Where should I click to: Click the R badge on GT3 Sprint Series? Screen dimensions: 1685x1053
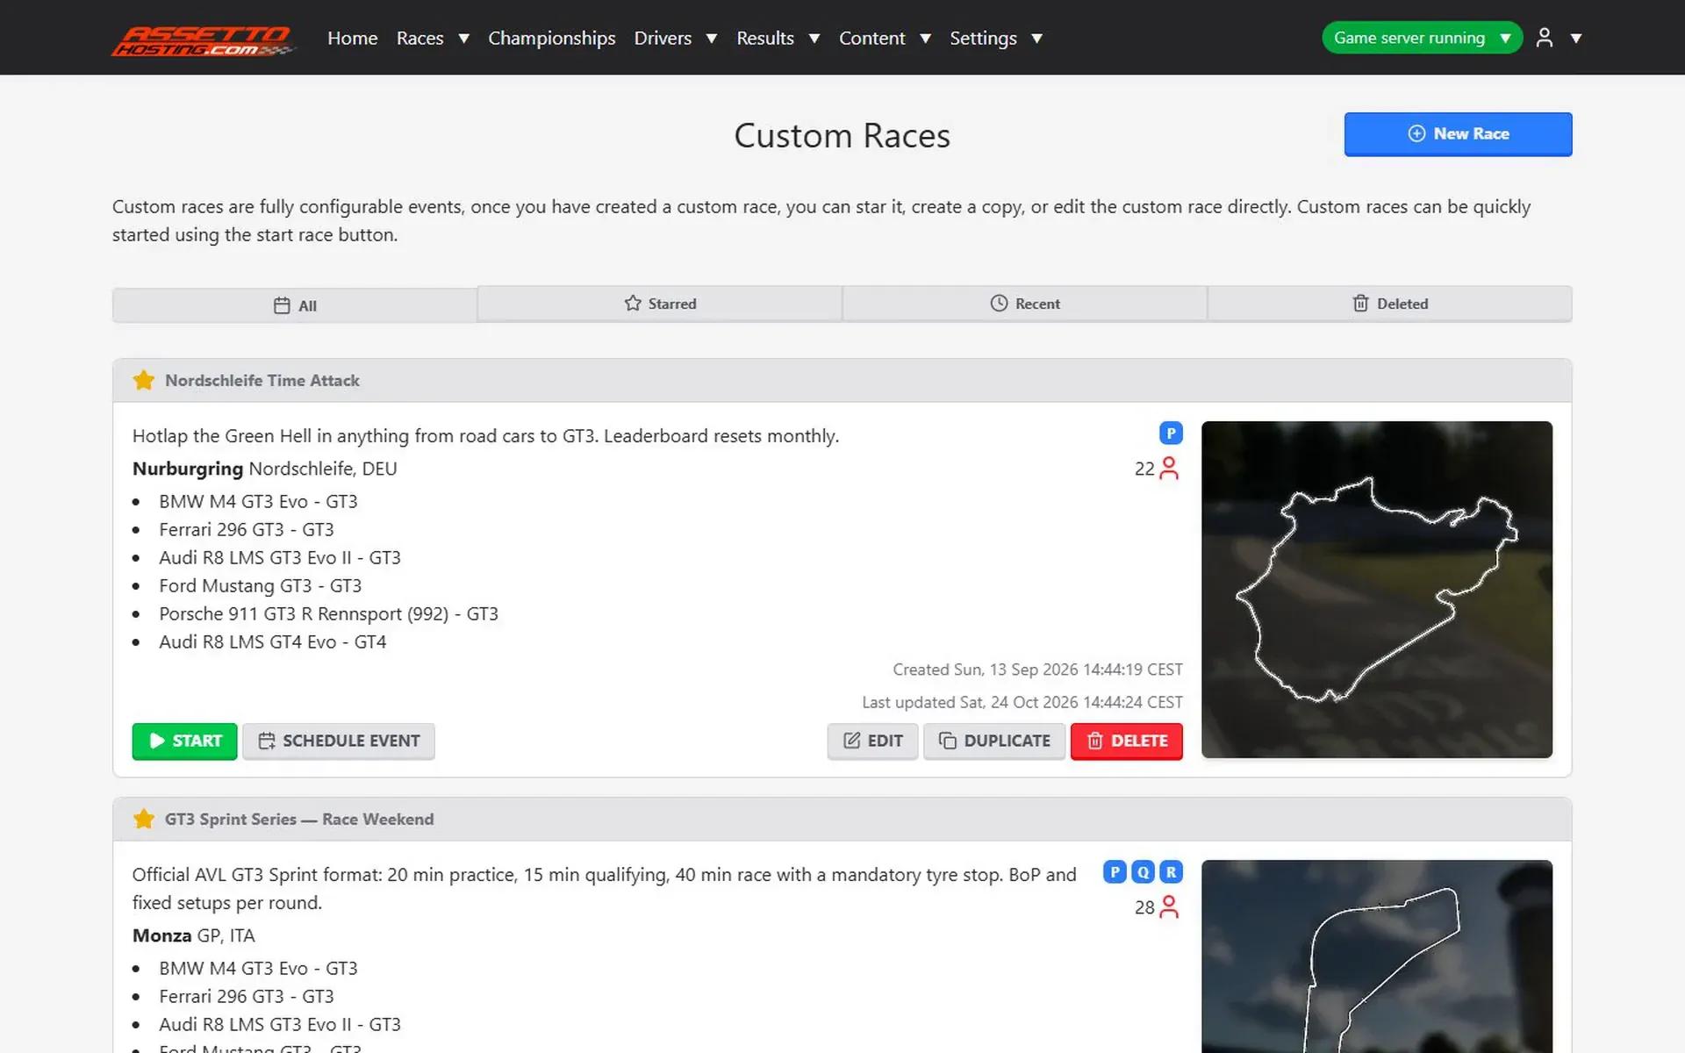point(1171,872)
